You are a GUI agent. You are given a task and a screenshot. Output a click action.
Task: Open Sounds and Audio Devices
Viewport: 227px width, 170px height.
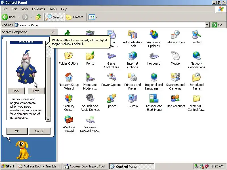tap(90, 103)
